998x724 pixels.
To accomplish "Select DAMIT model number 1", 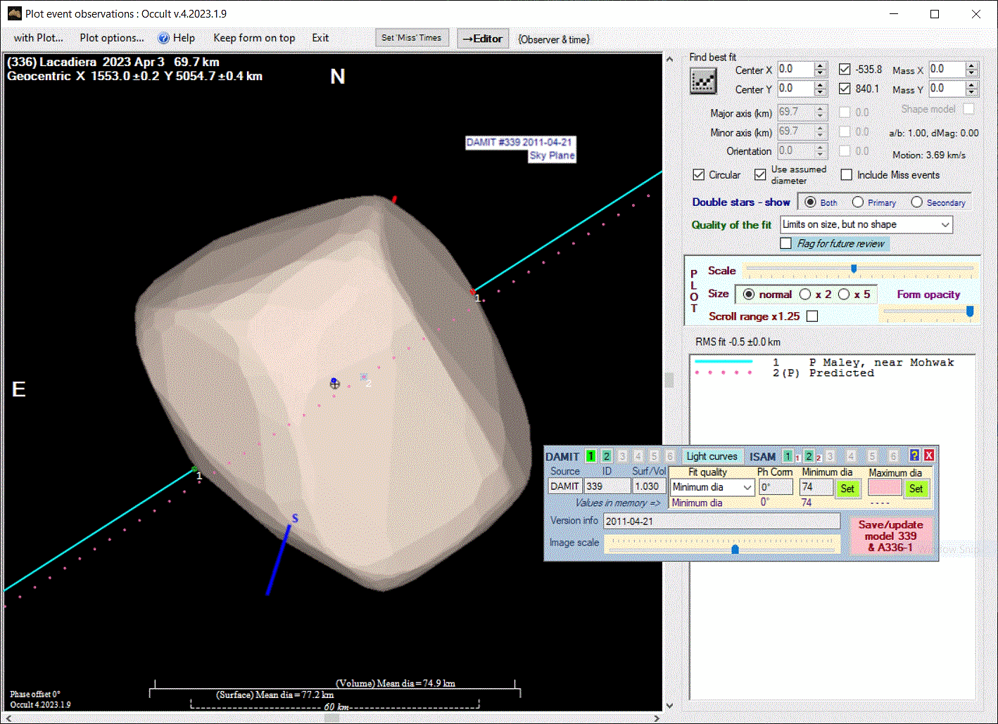I will point(590,456).
